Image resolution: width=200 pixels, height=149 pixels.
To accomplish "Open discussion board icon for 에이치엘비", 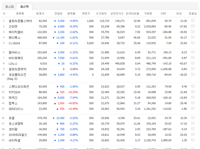I will pos(193,32).
